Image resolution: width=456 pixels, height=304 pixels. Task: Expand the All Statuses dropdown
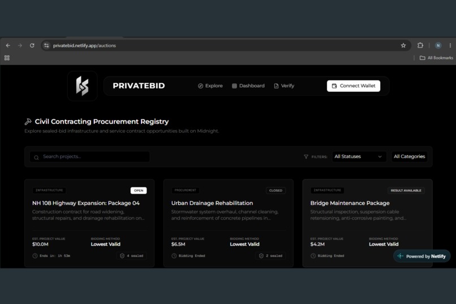click(x=359, y=156)
